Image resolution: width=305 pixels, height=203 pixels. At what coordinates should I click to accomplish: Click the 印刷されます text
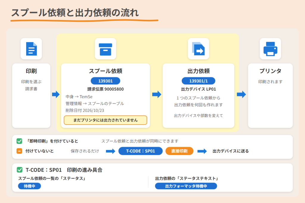click(x=270, y=82)
